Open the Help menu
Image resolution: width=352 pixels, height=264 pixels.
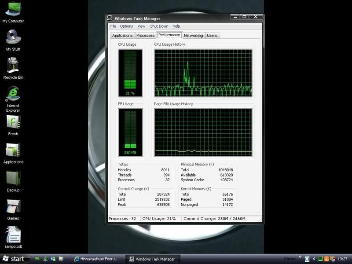[176, 26]
